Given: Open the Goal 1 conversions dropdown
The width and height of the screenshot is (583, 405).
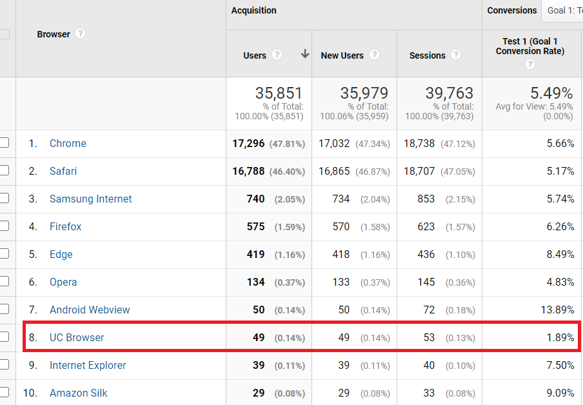Looking at the screenshot, I should [562, 11].
